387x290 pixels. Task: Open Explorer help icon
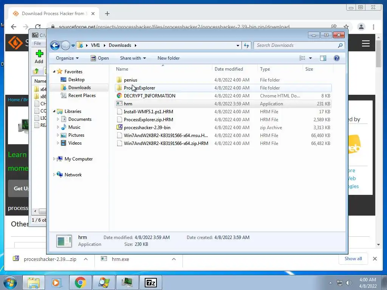click(x=337, y=58)
